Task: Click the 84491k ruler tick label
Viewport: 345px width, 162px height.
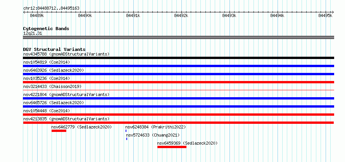Action: click(x=133, y=15)
